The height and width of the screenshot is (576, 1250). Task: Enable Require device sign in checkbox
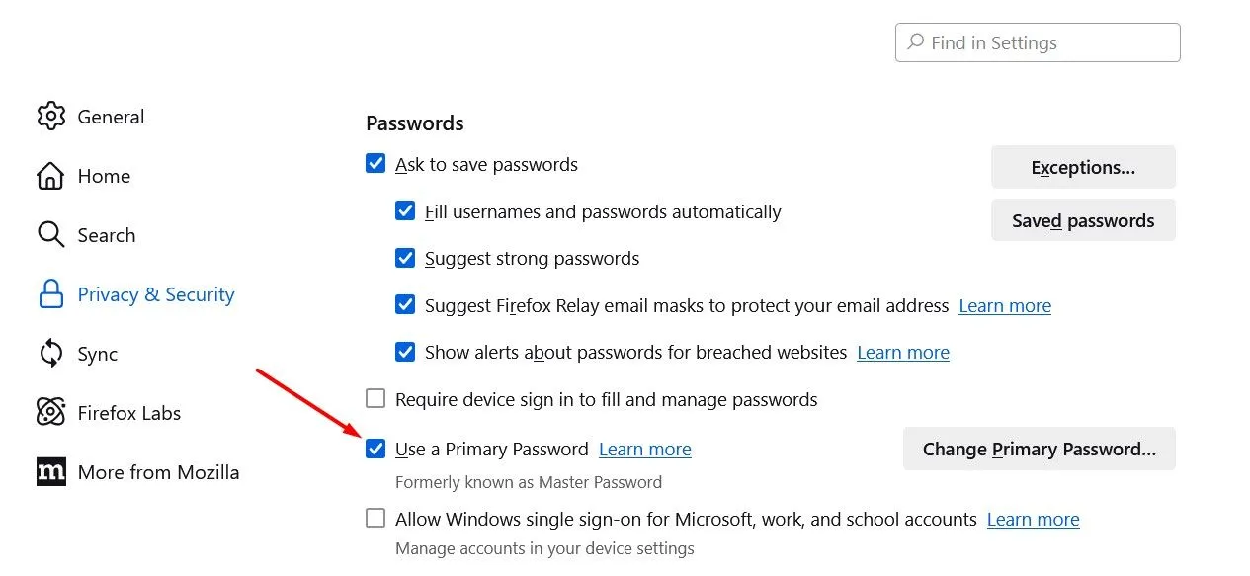click(375, 399)
